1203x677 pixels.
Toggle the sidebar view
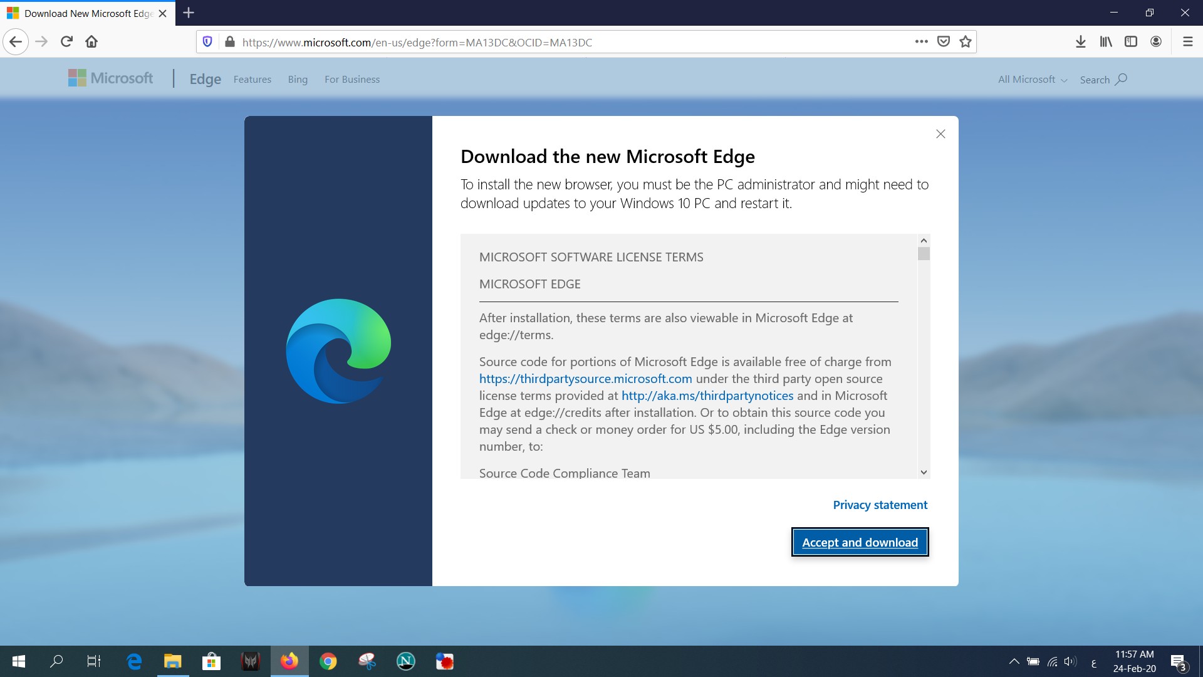1131,42
